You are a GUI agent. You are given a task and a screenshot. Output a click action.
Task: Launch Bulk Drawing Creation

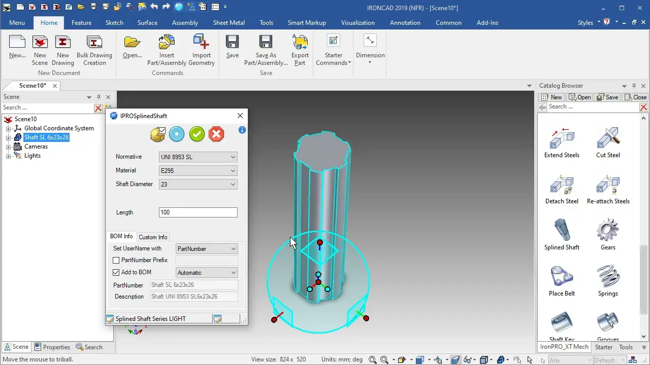(x=94, y=51)
